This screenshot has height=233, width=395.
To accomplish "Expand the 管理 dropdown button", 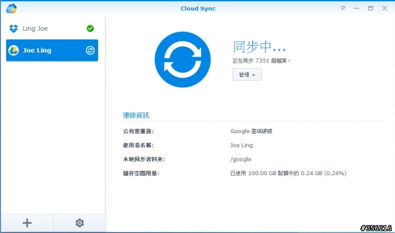I will click(247, 75).
